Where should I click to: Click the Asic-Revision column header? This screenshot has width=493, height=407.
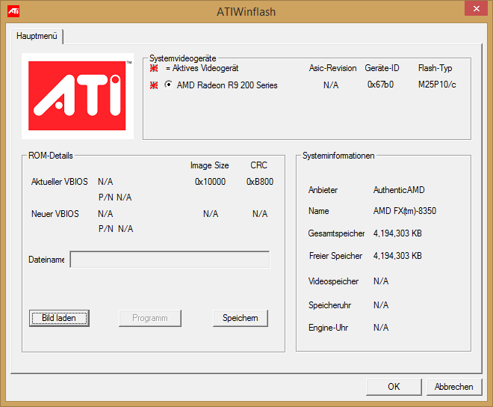point(332,68)
